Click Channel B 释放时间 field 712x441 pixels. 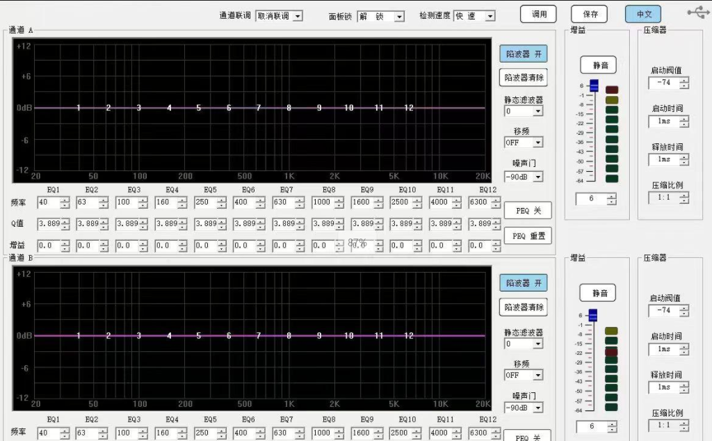tap(664, 387)
